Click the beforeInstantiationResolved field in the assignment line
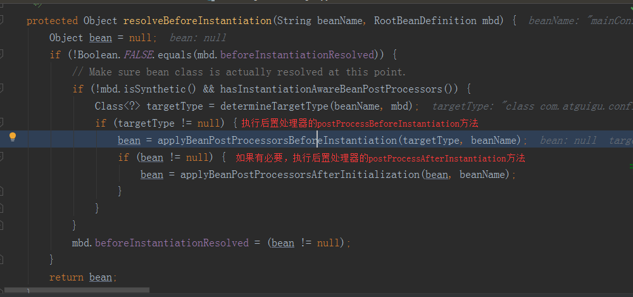The height and width of the screenshot is (297, 633). click(172, 243)
